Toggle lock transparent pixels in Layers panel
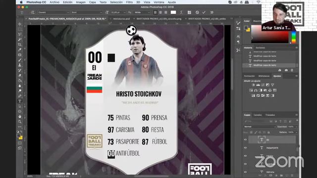 point(251,133)
